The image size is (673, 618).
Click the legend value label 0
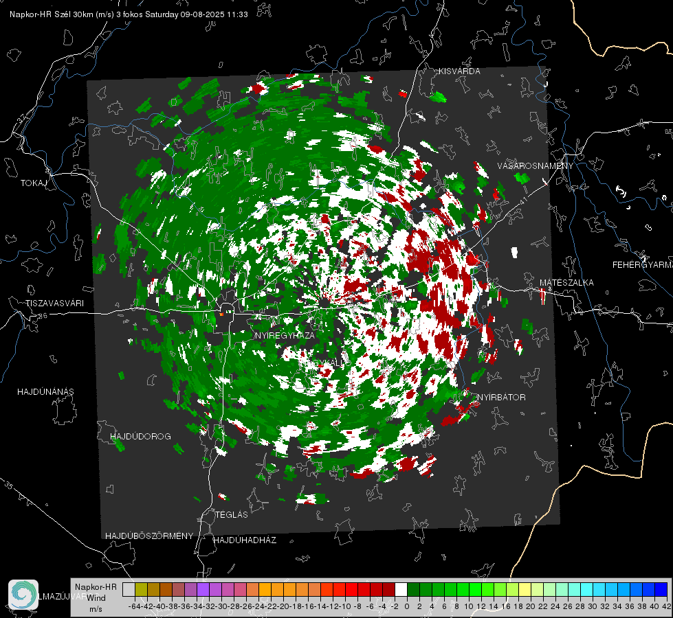tap(407, 606)
